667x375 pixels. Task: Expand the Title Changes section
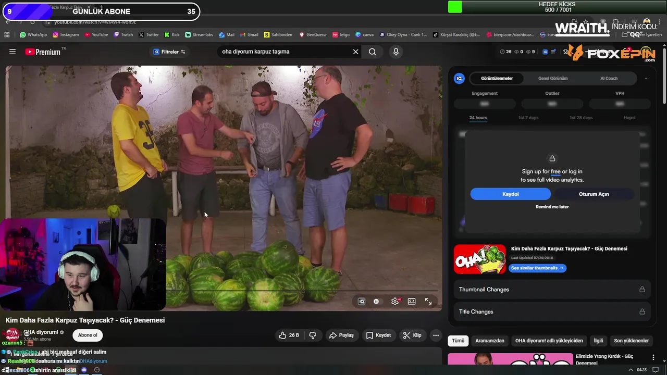pyautogui.click(x=552, y=311)
